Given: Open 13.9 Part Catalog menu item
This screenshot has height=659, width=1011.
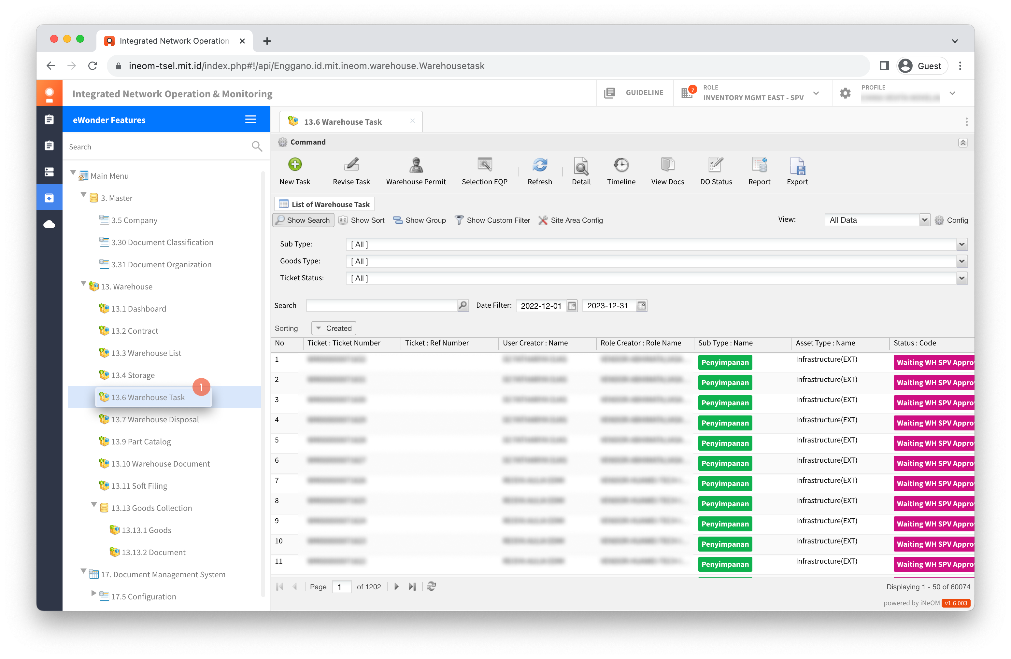Looking at the screenshot, I should [x=135, y=442].
